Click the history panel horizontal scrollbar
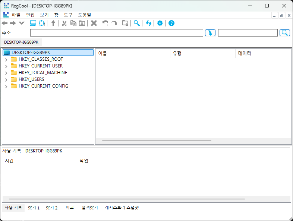The width and height of the screenshot is (293, 221). click(x=127, y=199)
